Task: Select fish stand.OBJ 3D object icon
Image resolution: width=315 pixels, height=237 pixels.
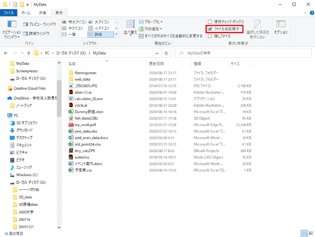Action: coord(71,118)
